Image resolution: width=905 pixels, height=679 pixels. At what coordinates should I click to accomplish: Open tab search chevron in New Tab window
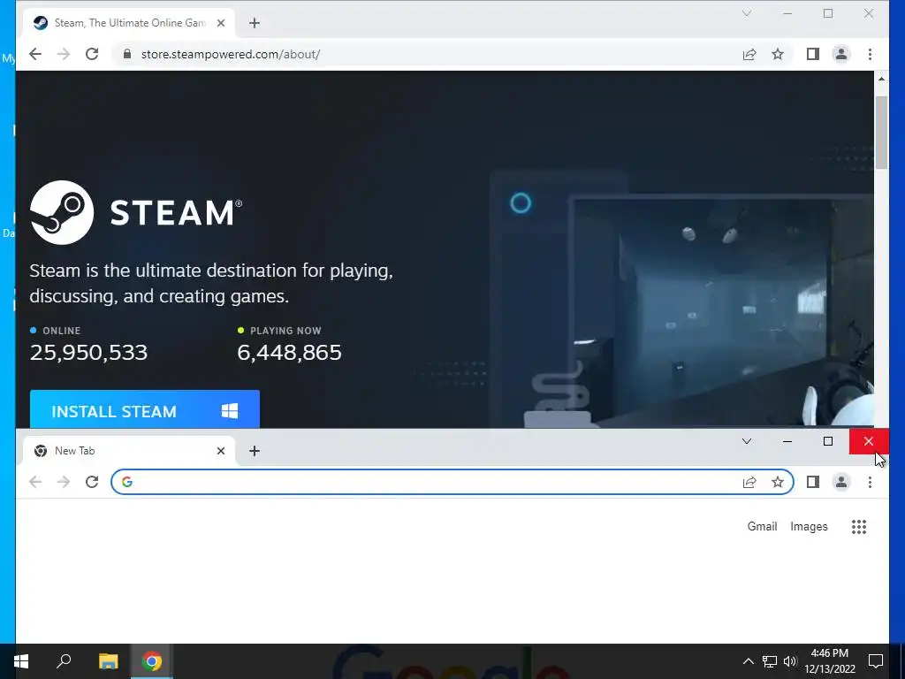click(747, 441)
